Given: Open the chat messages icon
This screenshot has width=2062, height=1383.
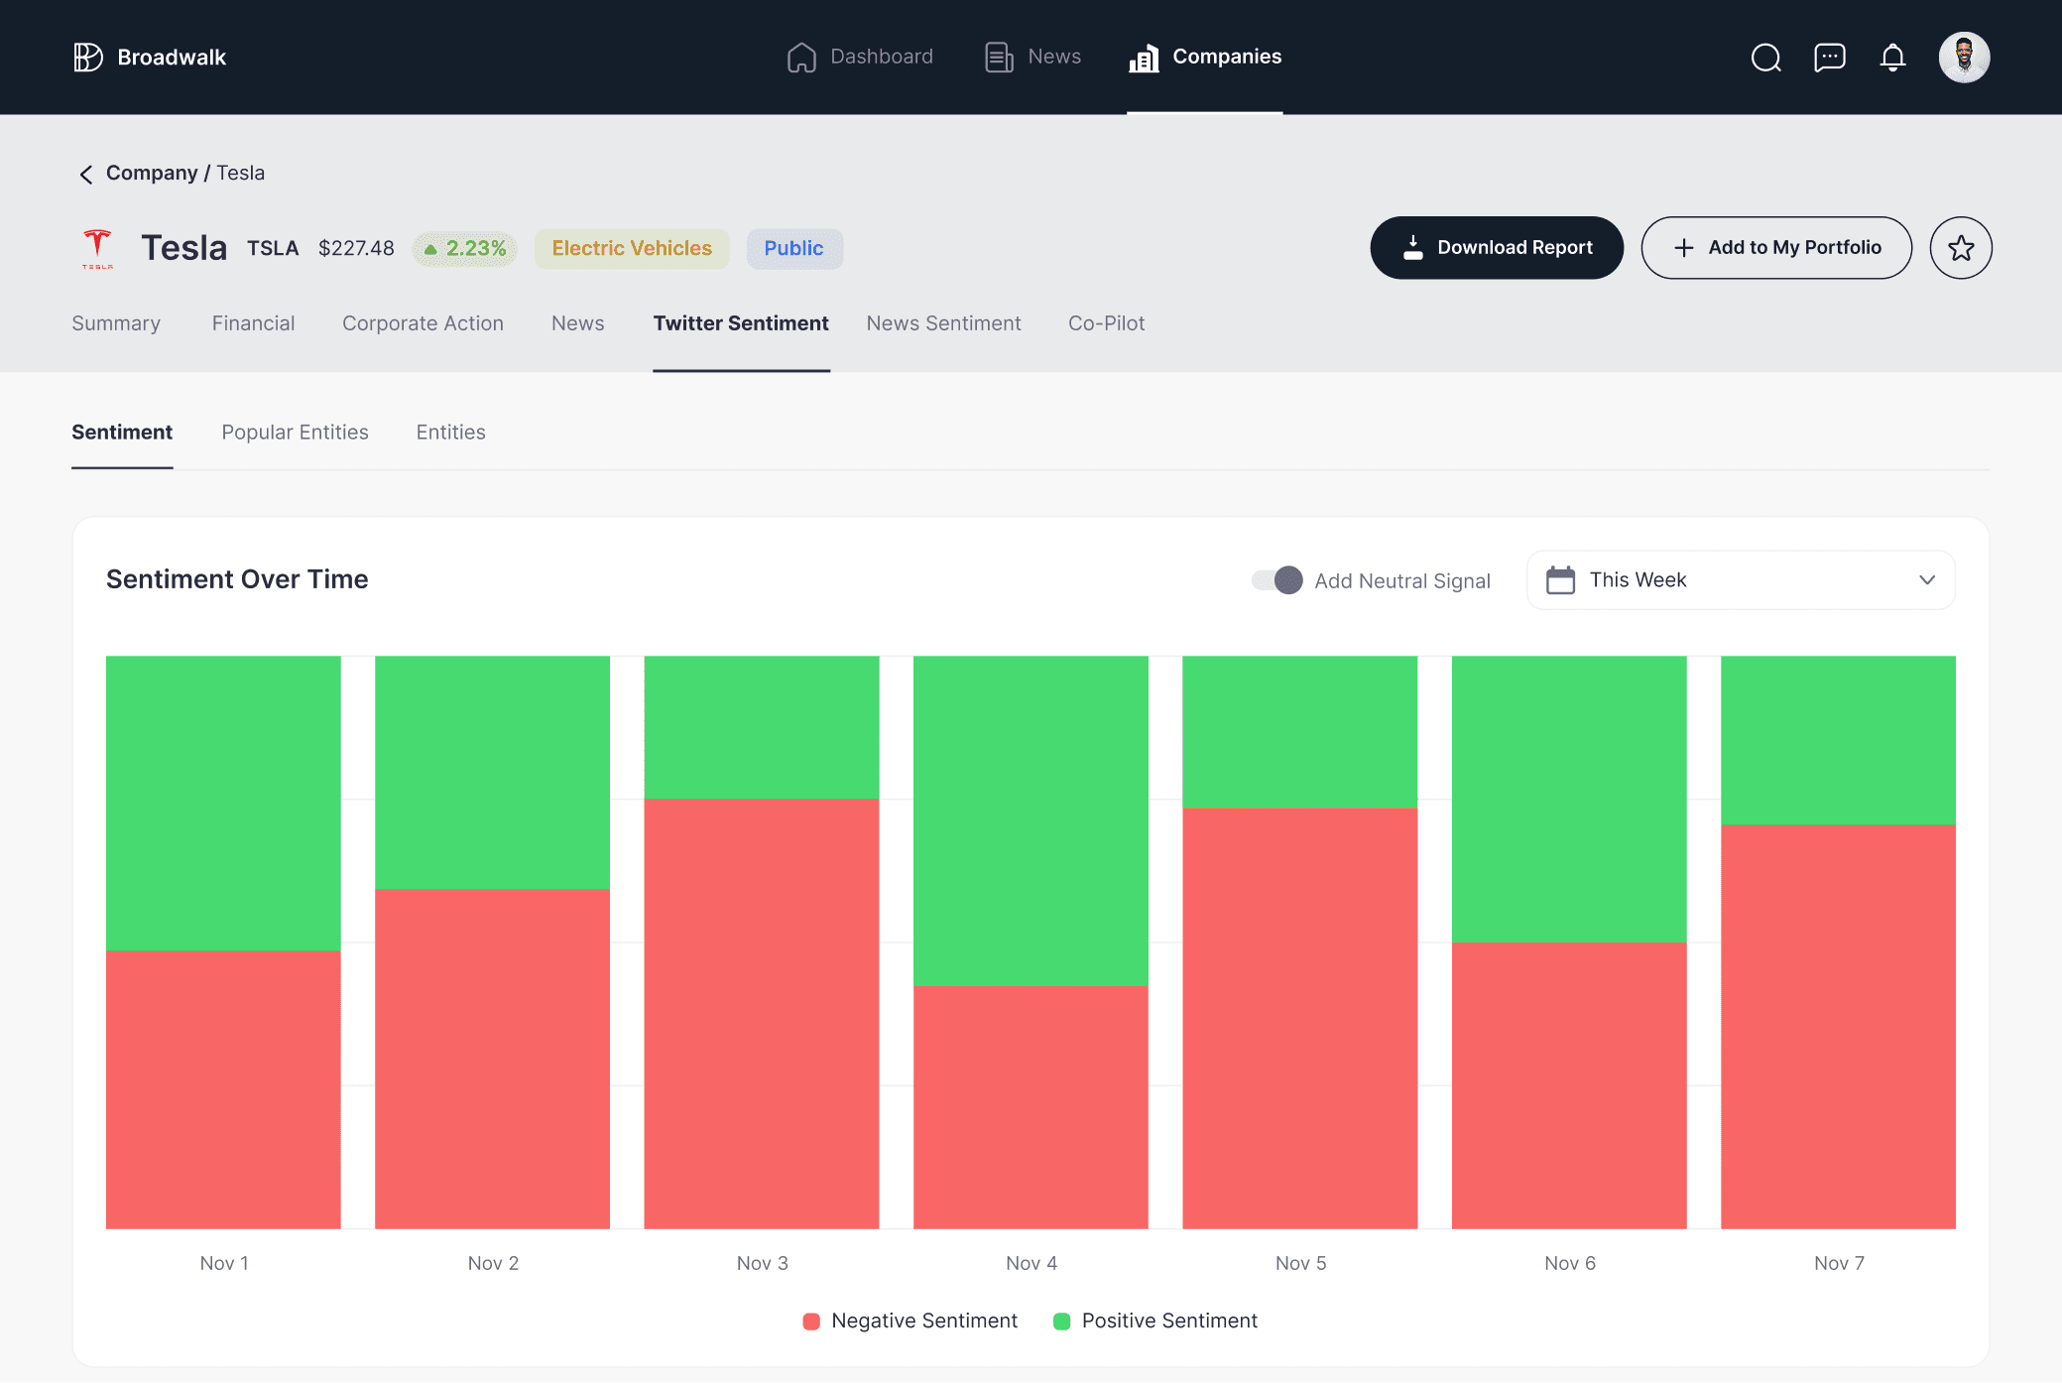Looking at the screenshot, I should pyautogui.click(x=1829, y=58).
